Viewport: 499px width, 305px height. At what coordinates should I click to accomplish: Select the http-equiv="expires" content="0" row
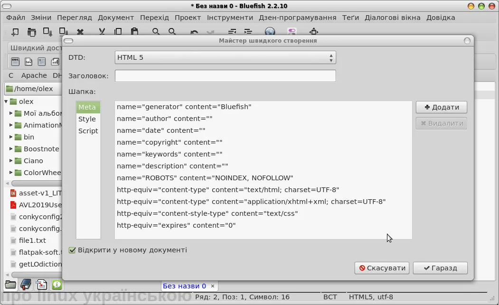click(x=263, y=225)
